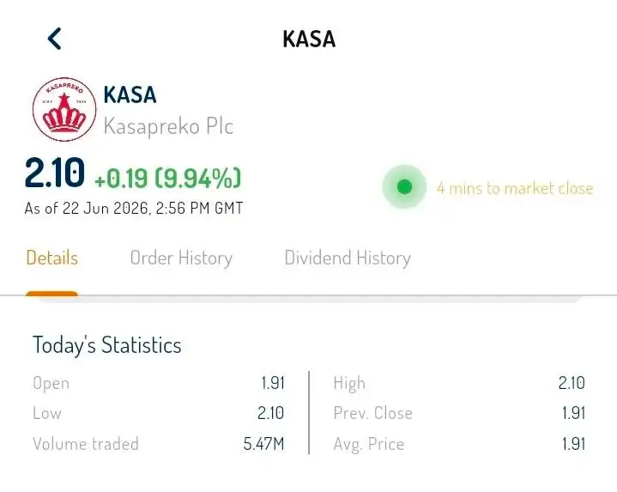Image resolution: width=617 pixels, height=492 pixels.
Task: Select the Prev. Close row
Action: 459,413
